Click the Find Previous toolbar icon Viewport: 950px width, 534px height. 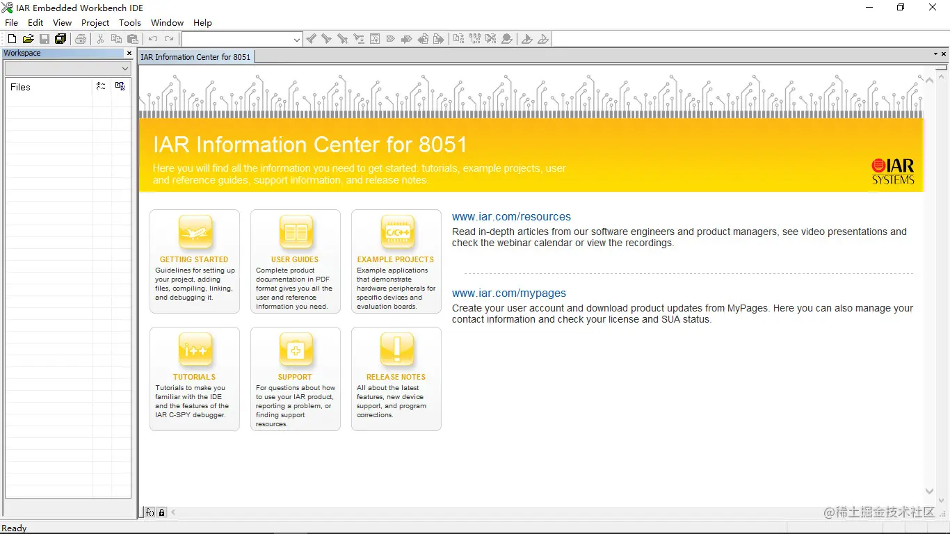coord(311,39)
